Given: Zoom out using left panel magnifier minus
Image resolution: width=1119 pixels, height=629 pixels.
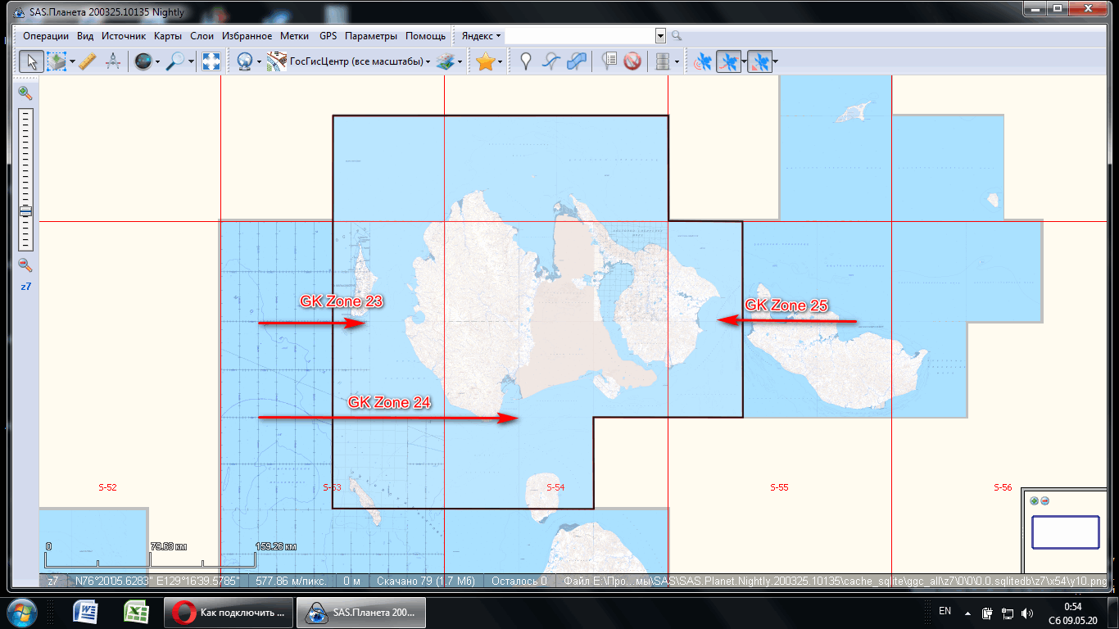Looking at the screenshot, I should click(x=25, y=265).
